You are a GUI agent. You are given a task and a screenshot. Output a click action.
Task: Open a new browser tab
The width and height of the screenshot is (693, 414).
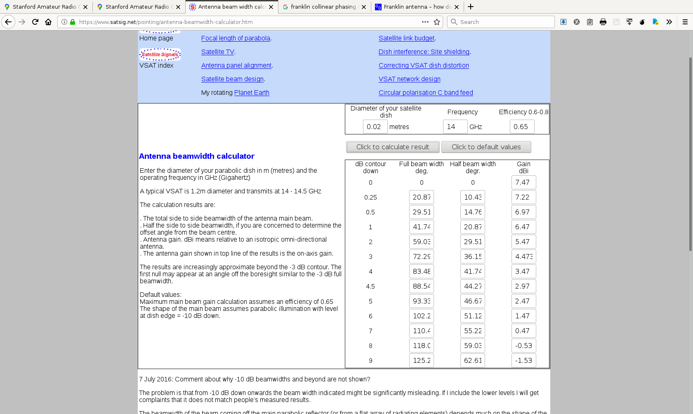click(x=471, y=7)
